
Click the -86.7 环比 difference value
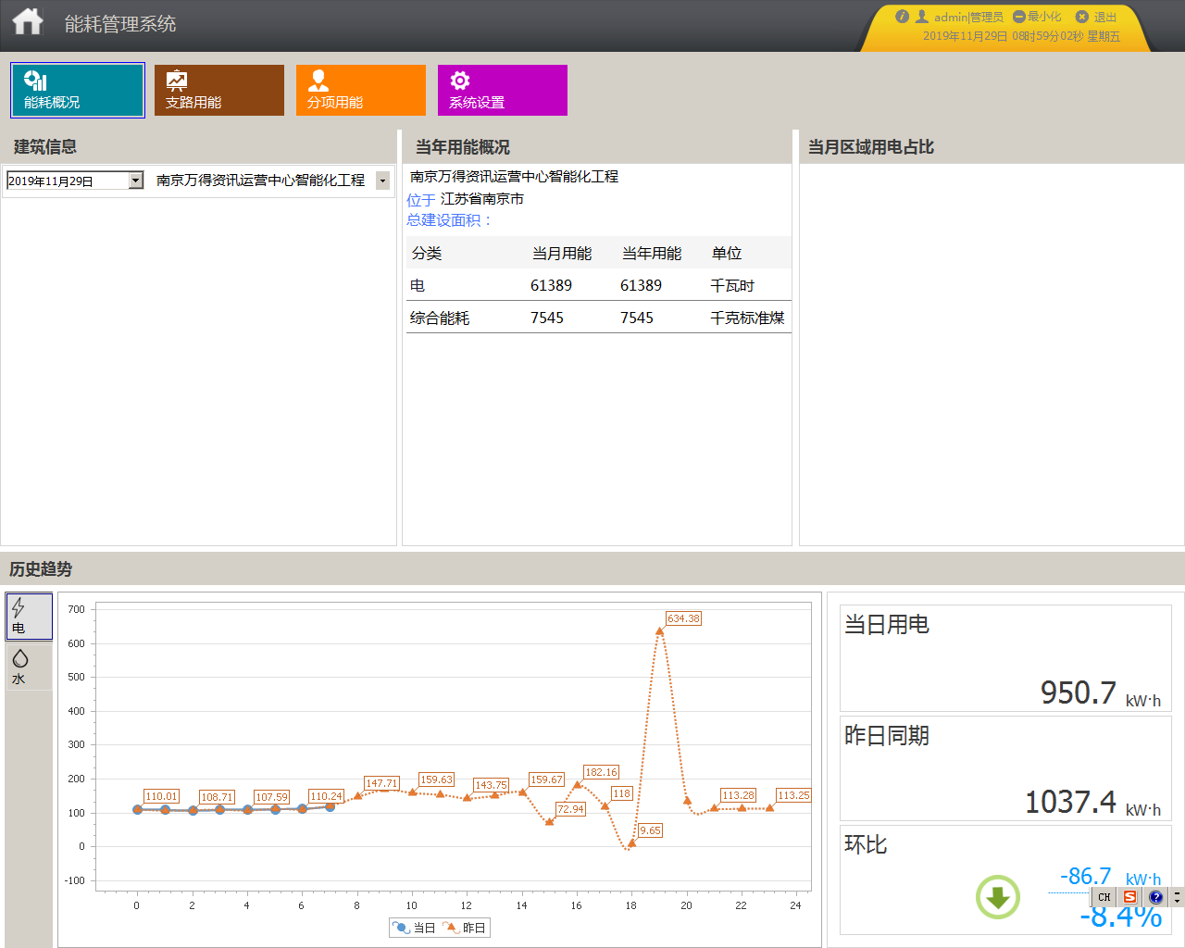(1085, 876)
